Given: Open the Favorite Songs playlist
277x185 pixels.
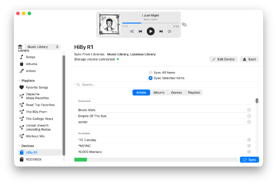Looking at the screenshot, I should (x=37, y=87).
